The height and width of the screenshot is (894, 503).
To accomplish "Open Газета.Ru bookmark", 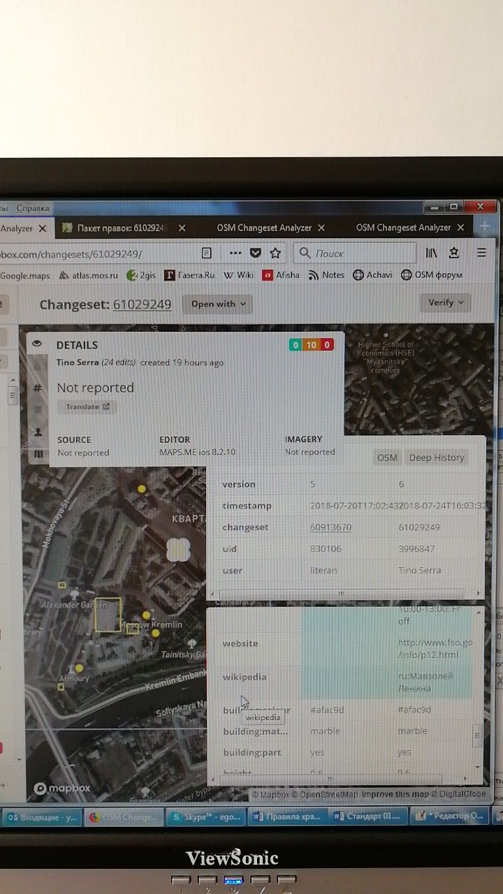I will click(189, 275).
